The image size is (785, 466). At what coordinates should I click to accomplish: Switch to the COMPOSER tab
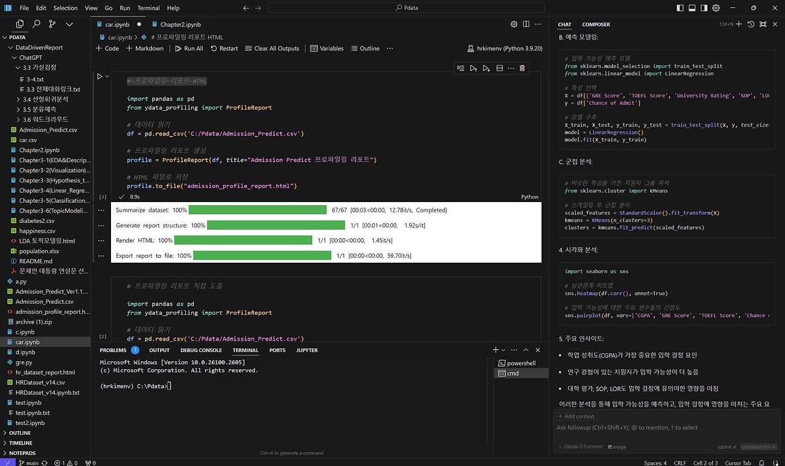596,24
